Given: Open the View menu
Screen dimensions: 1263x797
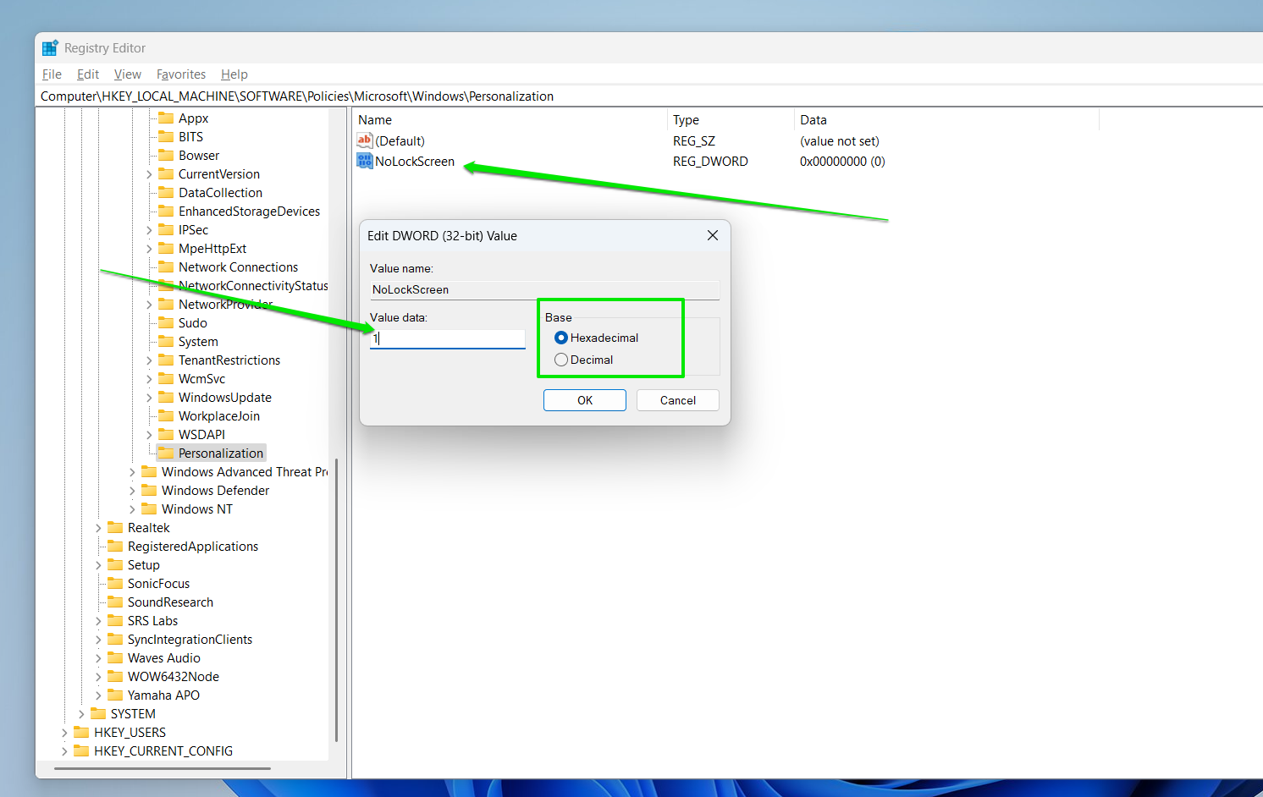Looking at the screenshot, I should tap(128, 74).
